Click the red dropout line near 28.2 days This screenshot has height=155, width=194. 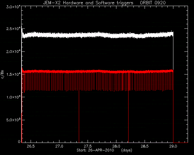click(x=128, y=116)
